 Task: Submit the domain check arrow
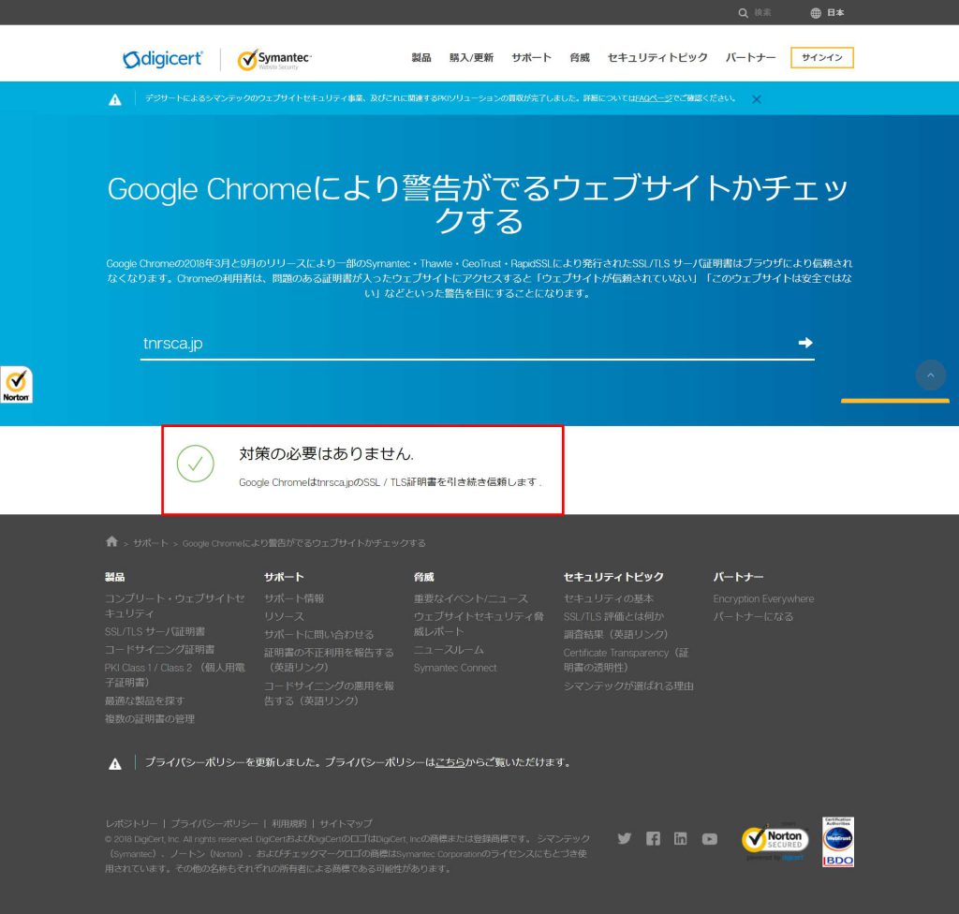click(805, 343)
